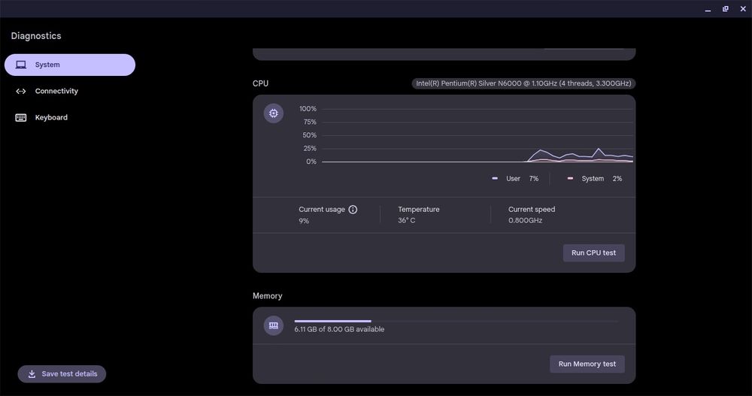752x396 pixels.
Task: Click the CPU section heading
Action: [x=260, y=83]
